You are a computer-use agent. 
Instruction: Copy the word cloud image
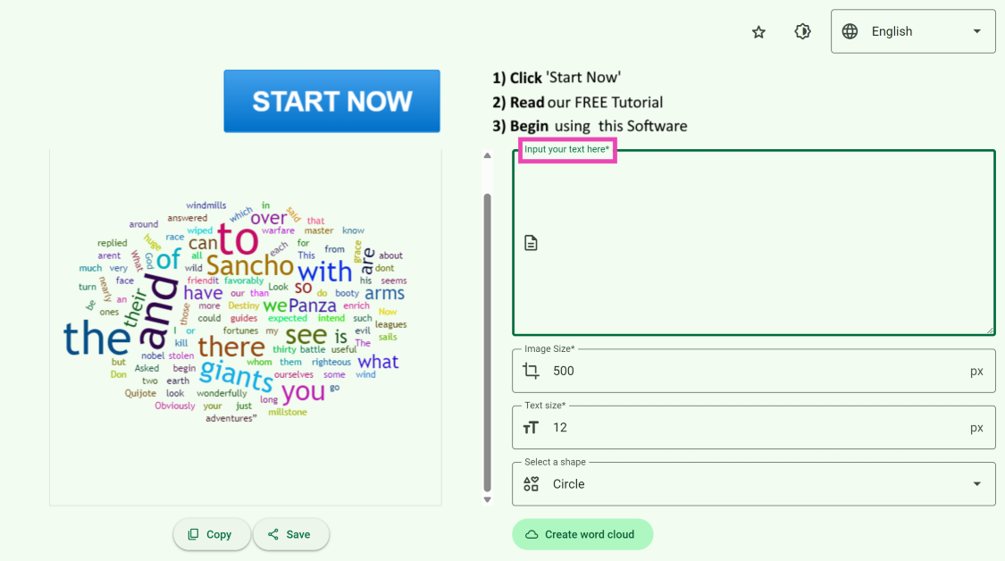212,534
